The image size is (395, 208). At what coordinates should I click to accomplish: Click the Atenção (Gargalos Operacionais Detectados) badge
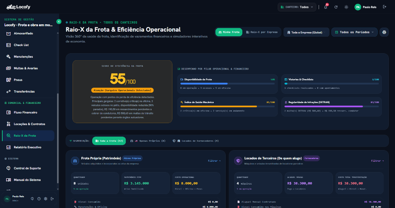122,90
